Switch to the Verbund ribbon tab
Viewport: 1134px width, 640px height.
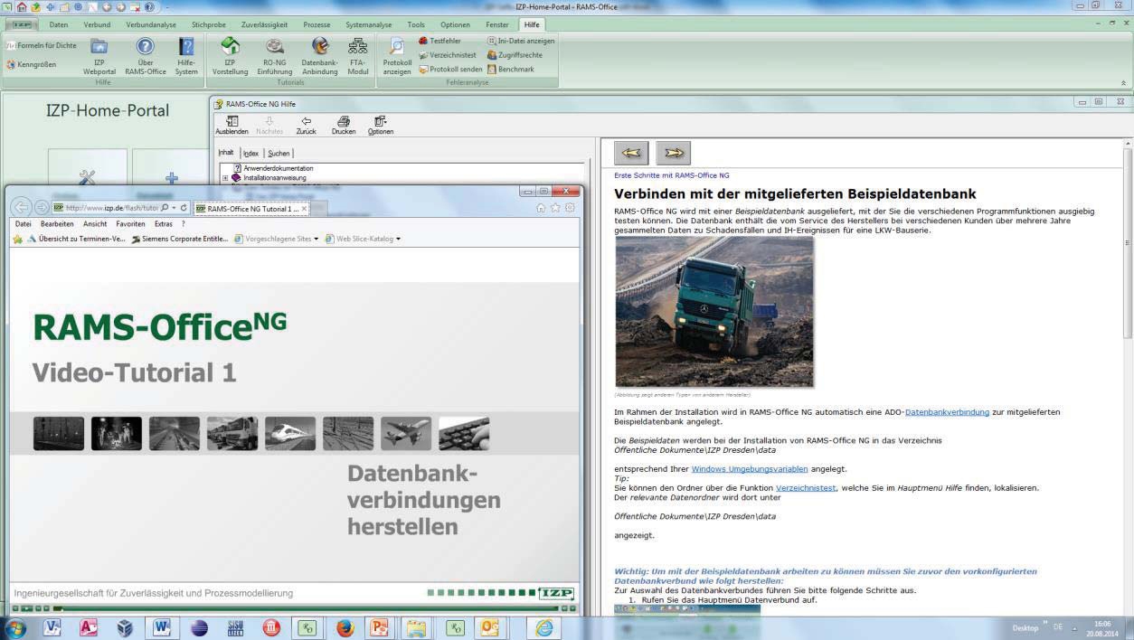(97, 24)
